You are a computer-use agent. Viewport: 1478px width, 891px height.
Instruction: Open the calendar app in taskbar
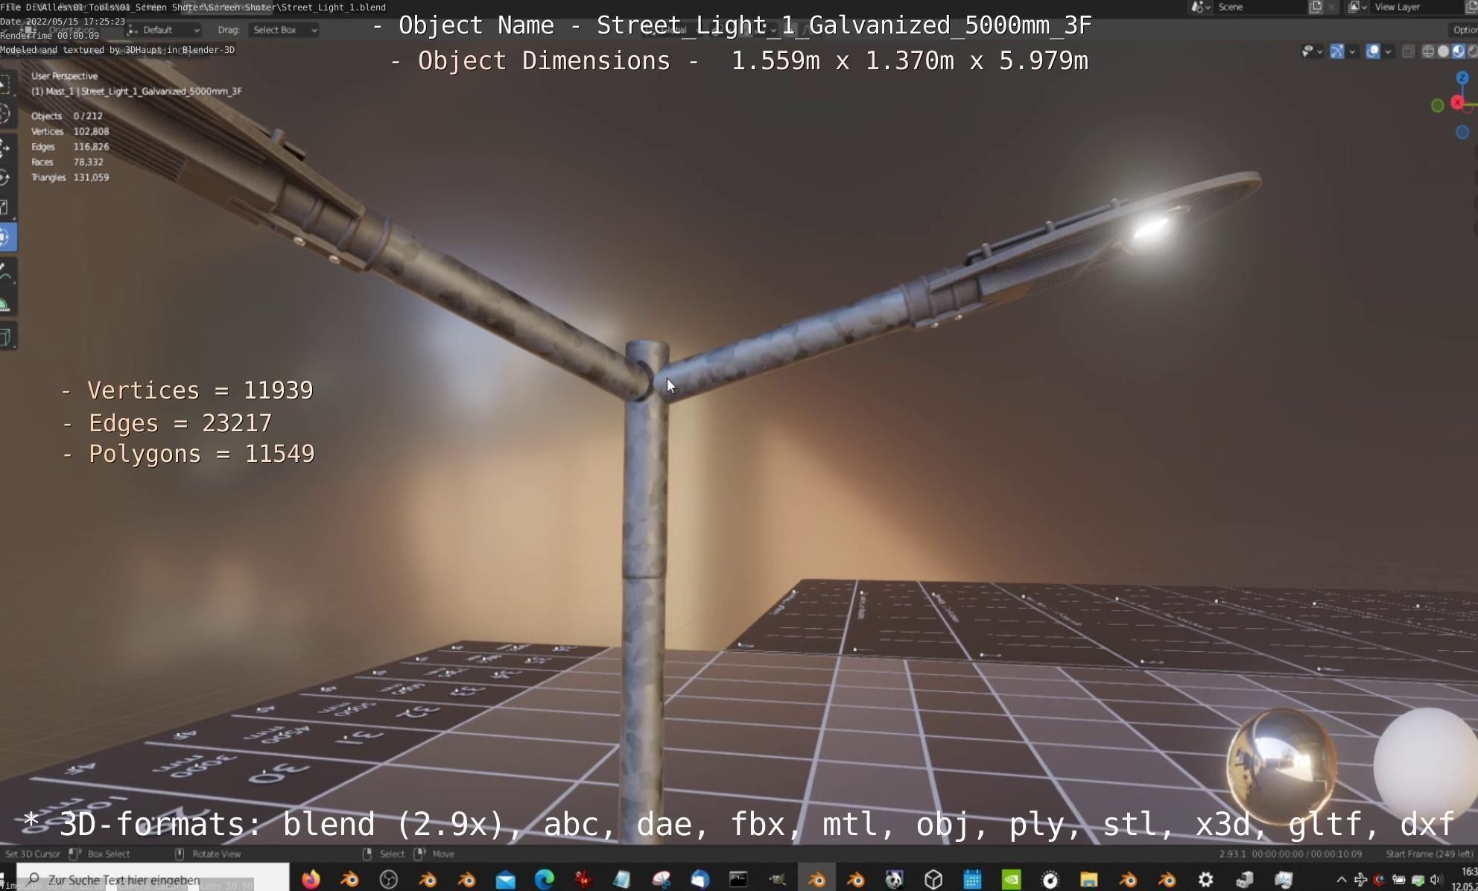point(972,880)
